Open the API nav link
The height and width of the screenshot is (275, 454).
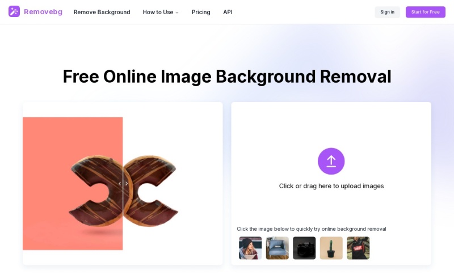coord(228,12)
